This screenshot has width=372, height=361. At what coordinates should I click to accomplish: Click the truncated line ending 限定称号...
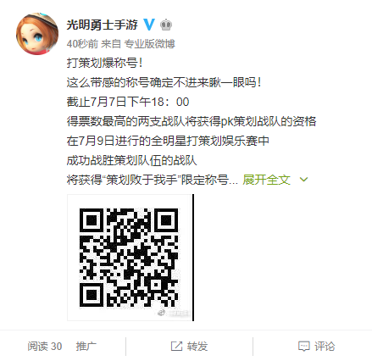pos(153,180)
